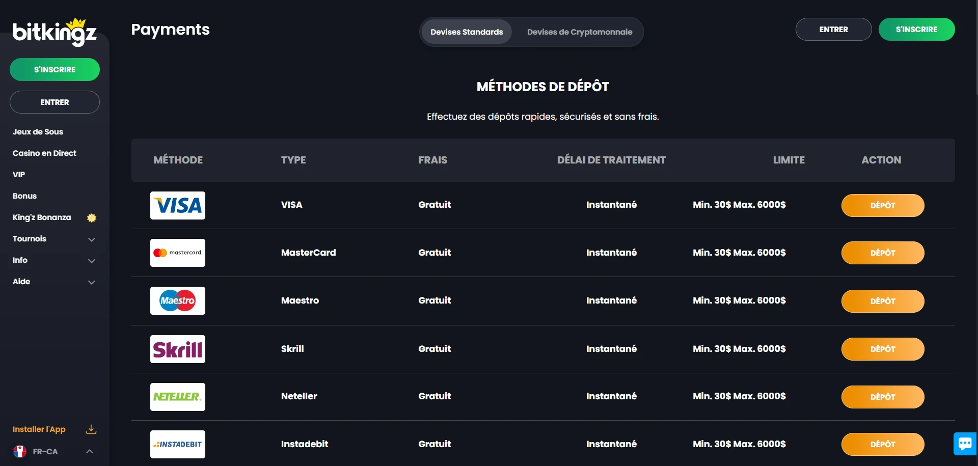
Task: Open the live chat widget
Action: 965,444
